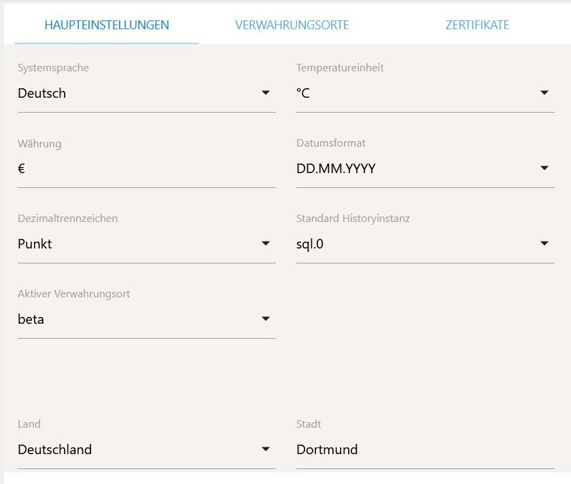Open the Zertifikate tab
This screenshot has width=571, height=484.
pyautogui.click(x=477, y=25)
